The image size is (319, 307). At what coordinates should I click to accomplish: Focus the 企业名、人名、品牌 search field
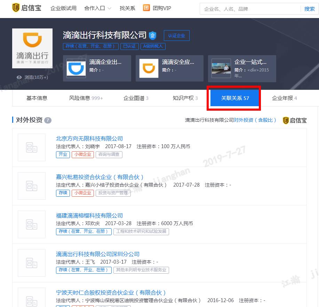pos(250,9)
